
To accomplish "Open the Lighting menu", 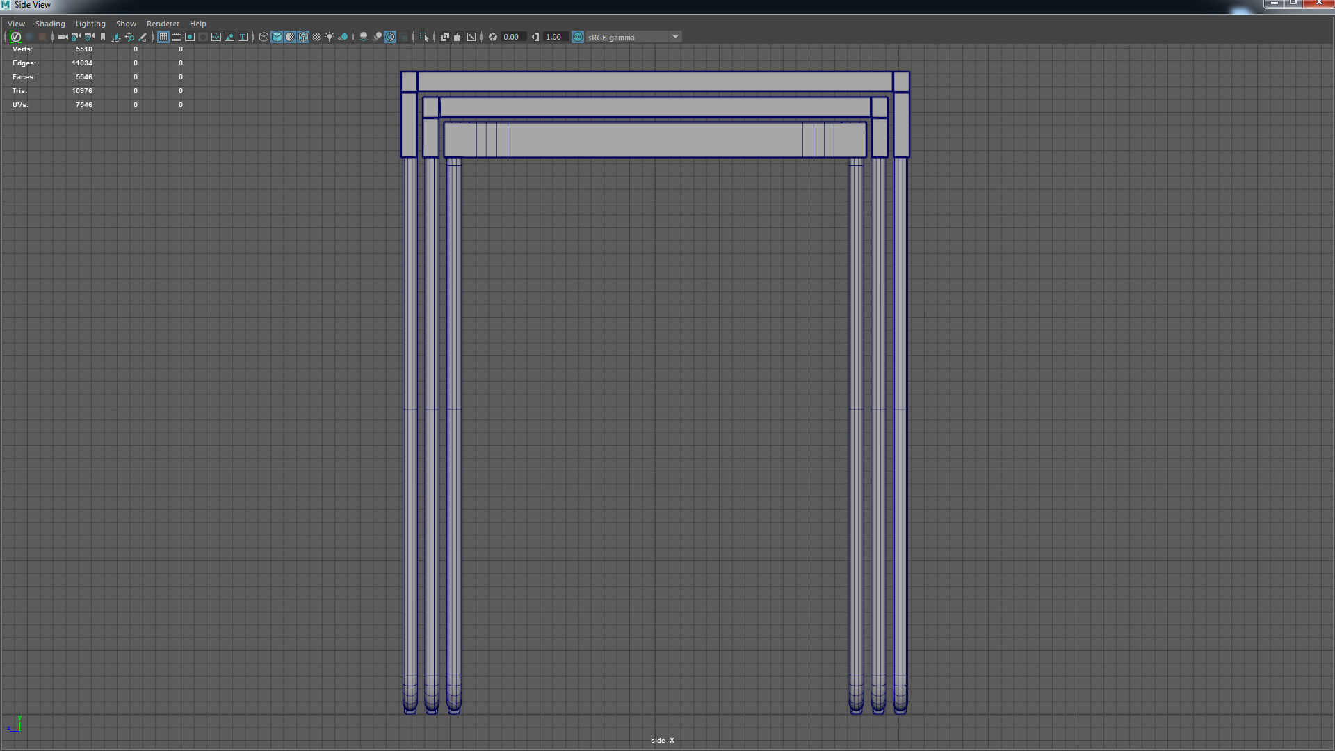I will pos(90,24).
